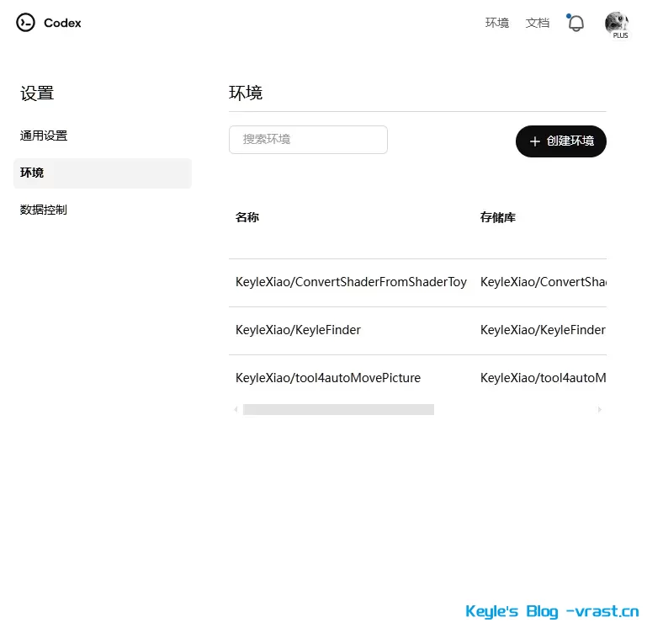
Task: Open the user avatar with PLUS badge
Action: tap(617, 24)
